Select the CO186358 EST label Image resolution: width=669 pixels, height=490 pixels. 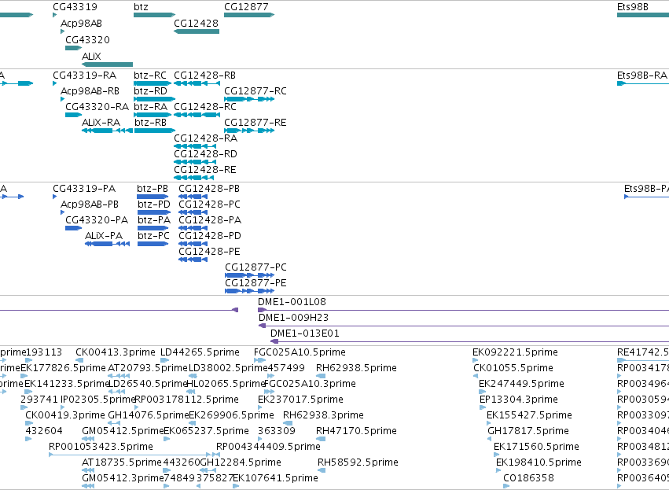coord(529,478)
